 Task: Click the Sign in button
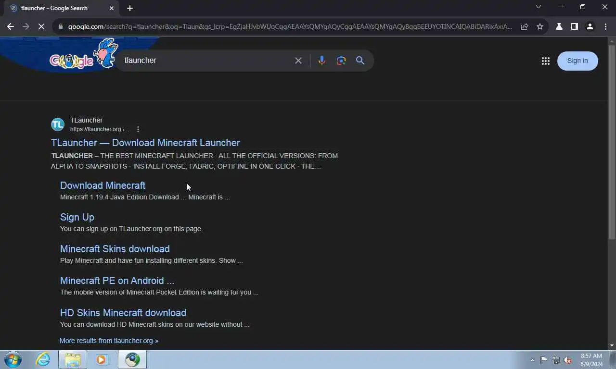pos(577,61)
